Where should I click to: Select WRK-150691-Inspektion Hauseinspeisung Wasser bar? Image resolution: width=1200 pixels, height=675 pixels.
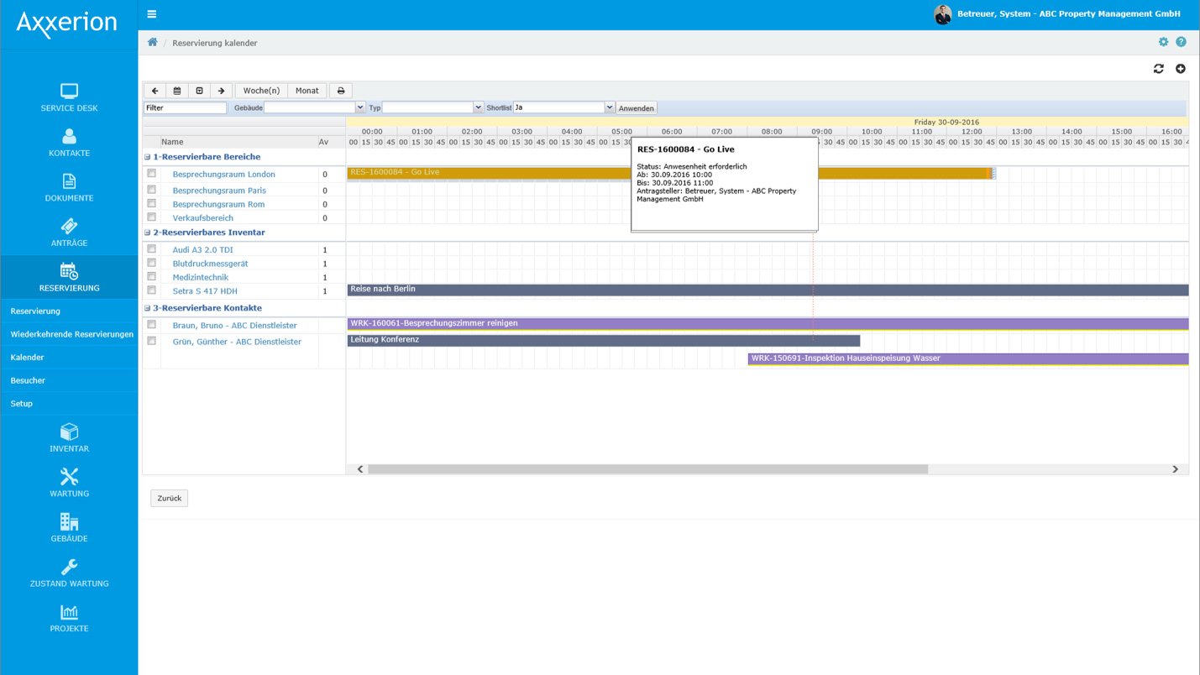tap(968, 358)
